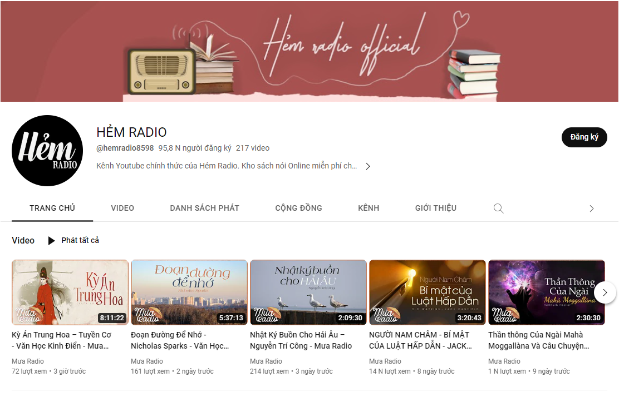Click the 5:37:13 duration badge
Image resolution: width=619 pixels, height=397 pixels.
coord(231,317)
